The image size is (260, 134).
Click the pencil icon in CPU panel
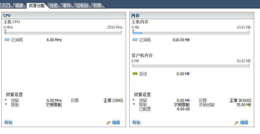tap(108, 123)
